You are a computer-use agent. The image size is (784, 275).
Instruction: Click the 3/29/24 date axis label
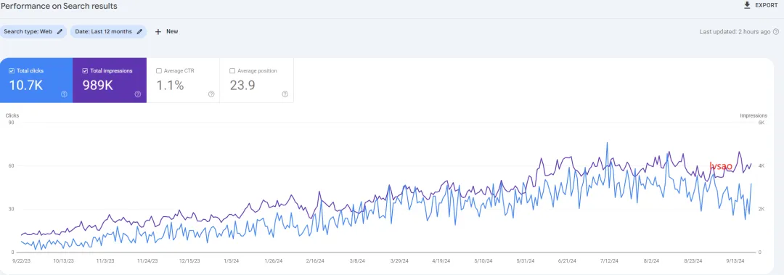[x=399, y=260]
